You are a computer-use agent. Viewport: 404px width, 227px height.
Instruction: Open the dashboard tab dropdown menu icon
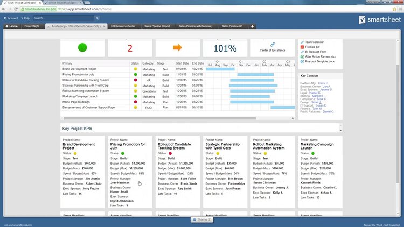48,26
